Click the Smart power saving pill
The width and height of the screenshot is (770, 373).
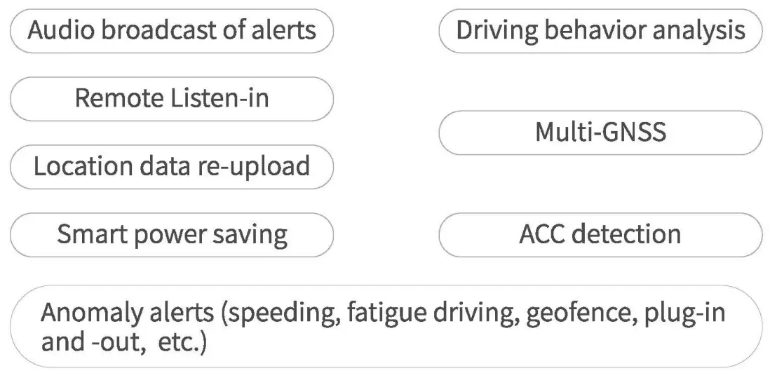(172, 234)
